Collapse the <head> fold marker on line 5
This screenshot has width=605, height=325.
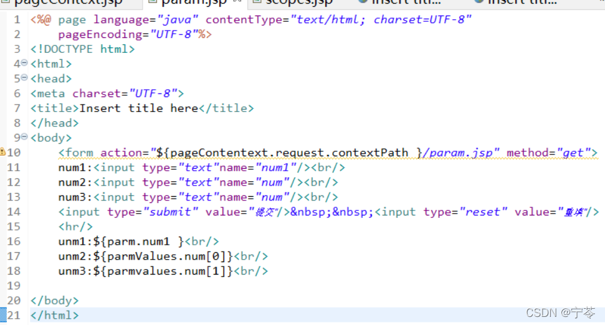point(24,77)
